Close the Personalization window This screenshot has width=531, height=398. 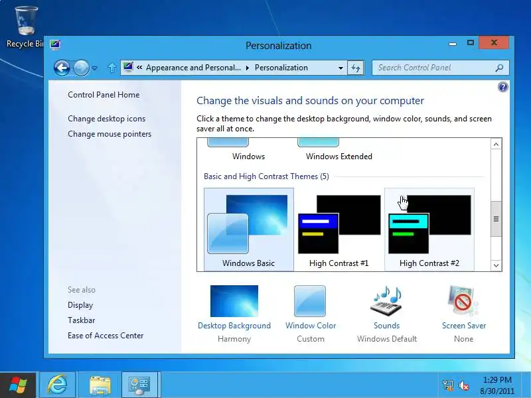click(494, 42)
